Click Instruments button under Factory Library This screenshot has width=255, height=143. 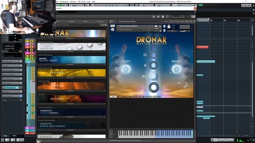tap(70, 64)
